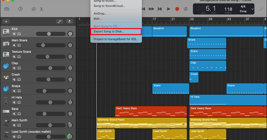This screenshot has width=267, height=140.
Task: Select the Lead Synth wooden mallet icon
Action: 6,135
